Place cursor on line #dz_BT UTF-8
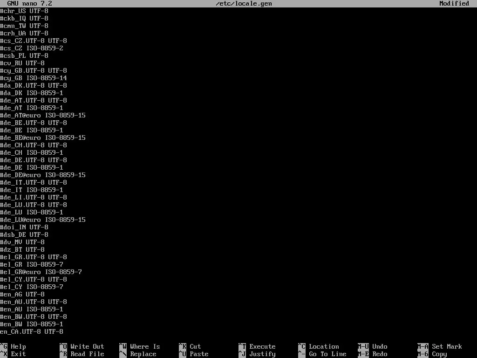Screen dimensions: 477x358 tap(22, 250)
